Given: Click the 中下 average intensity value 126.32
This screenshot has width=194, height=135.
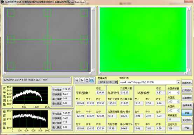Looking at the screenshot, I should 90,128.
